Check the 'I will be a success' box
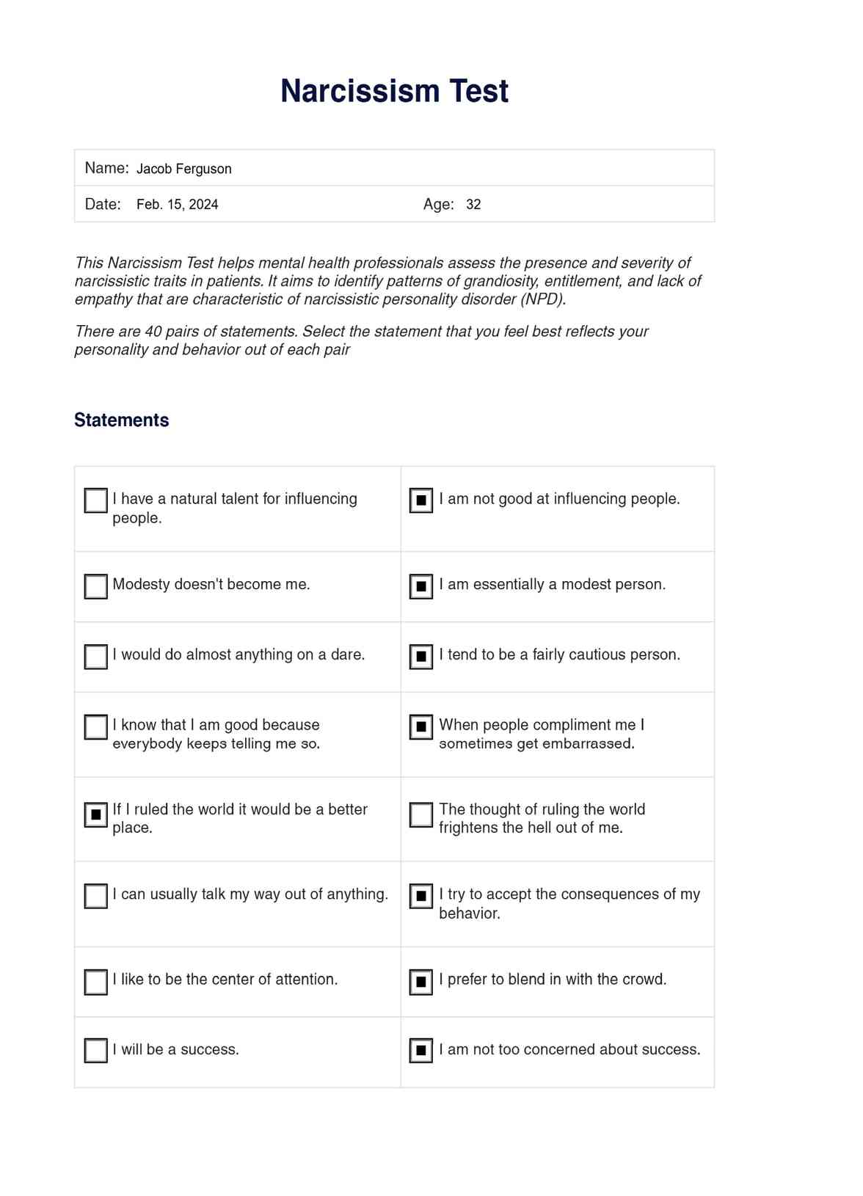This screenshot has height=1196, width=863. click(x=96, y=1051)
